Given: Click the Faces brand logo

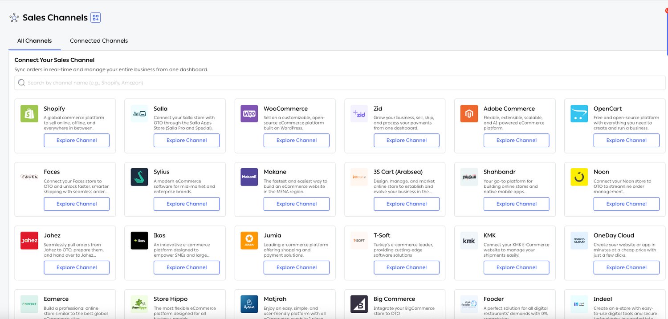Looking at the screenshot, I should point(29,177).
